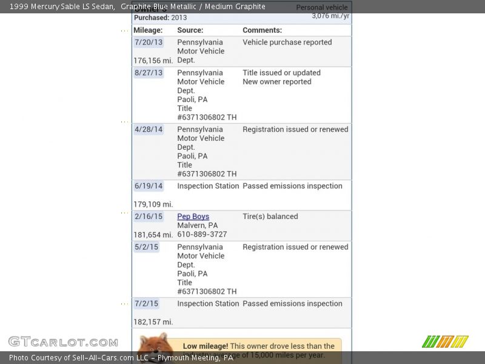This screenshot has height=364, width=485.
Task: Click the Mileage: column header
Action: coord(148,30)
